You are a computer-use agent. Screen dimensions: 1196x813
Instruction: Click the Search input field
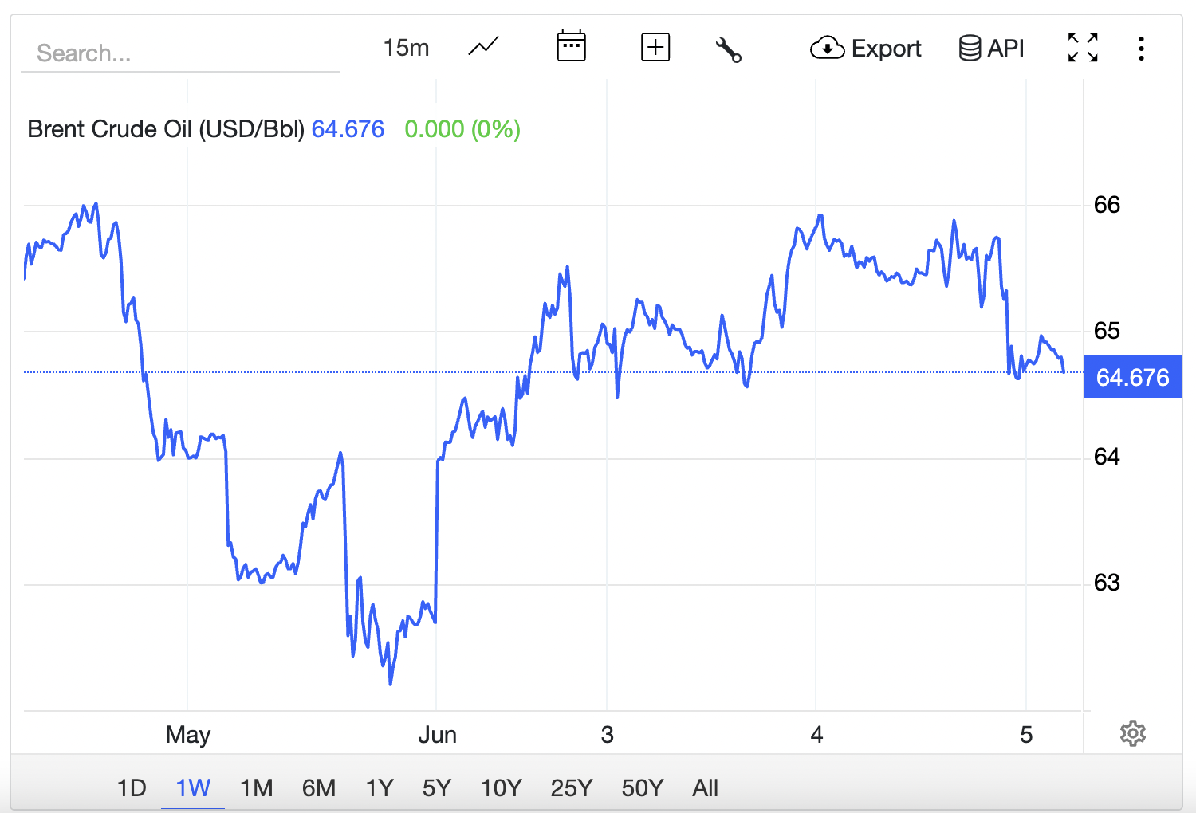(x=180, y=53)
